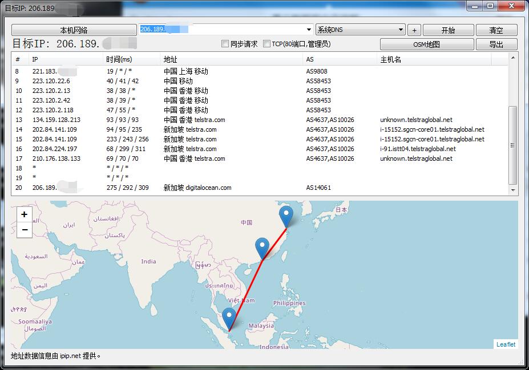The height and width of the screenshot is (370, 529).
Task: Maximize the traceroute window
Action: [x=490, y=6]
